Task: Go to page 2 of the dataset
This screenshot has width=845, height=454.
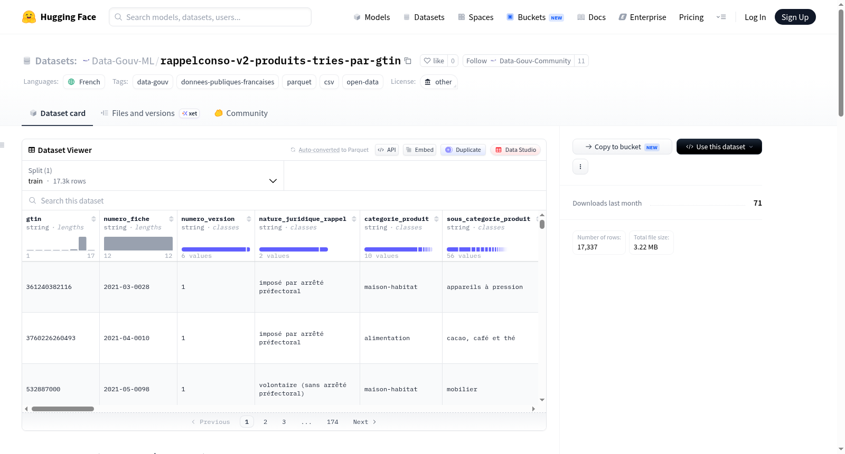Action: (x=265, y=422)
